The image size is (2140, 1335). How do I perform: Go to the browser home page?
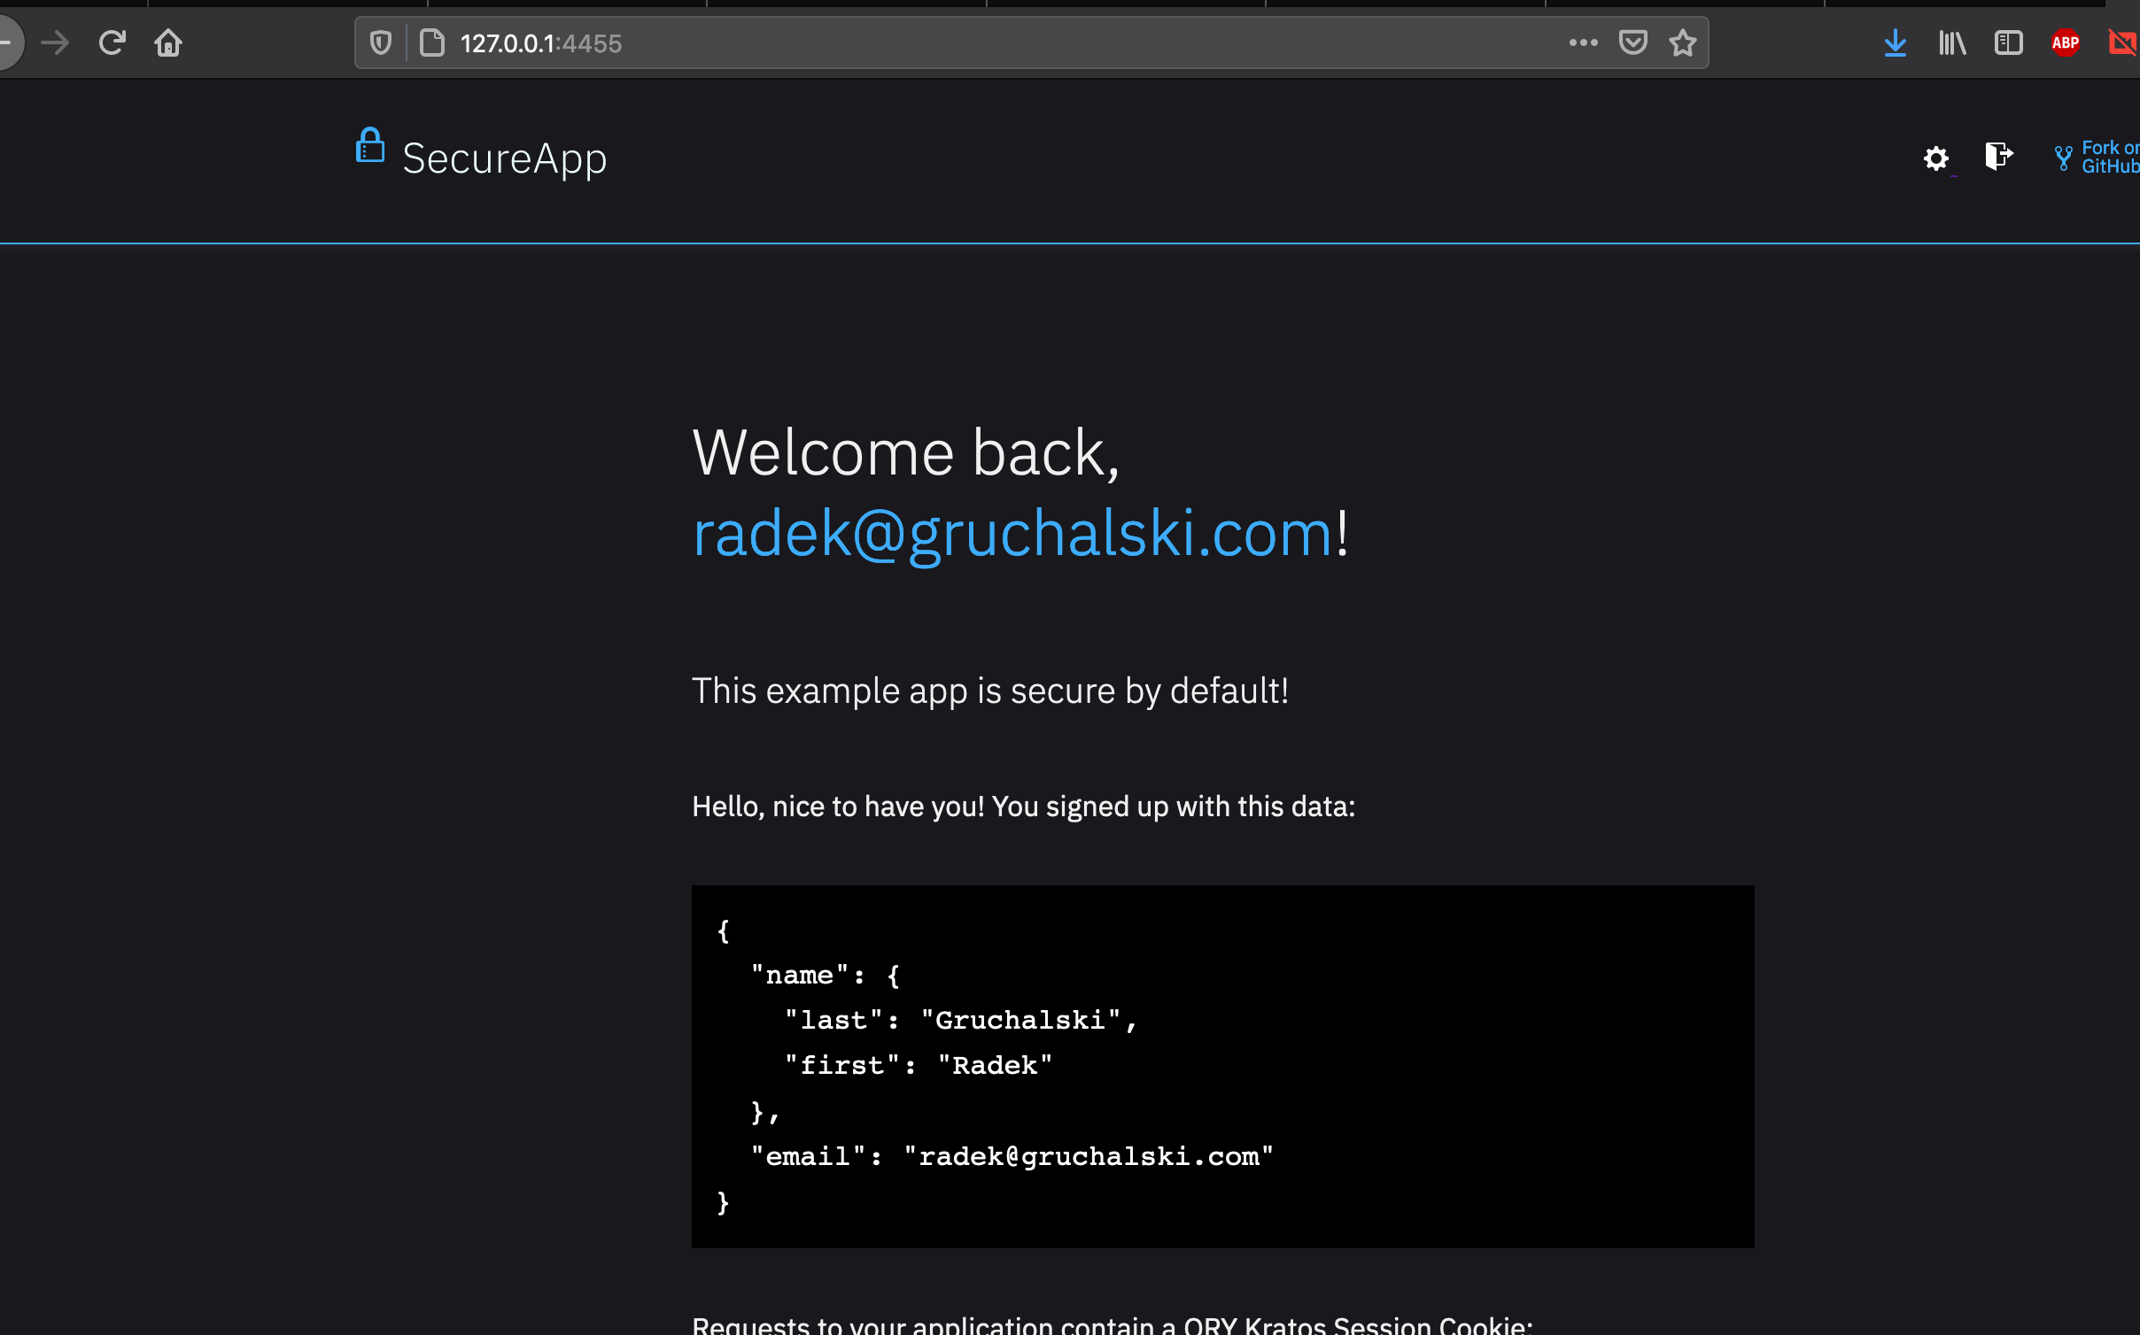click(x=168, y=42)
